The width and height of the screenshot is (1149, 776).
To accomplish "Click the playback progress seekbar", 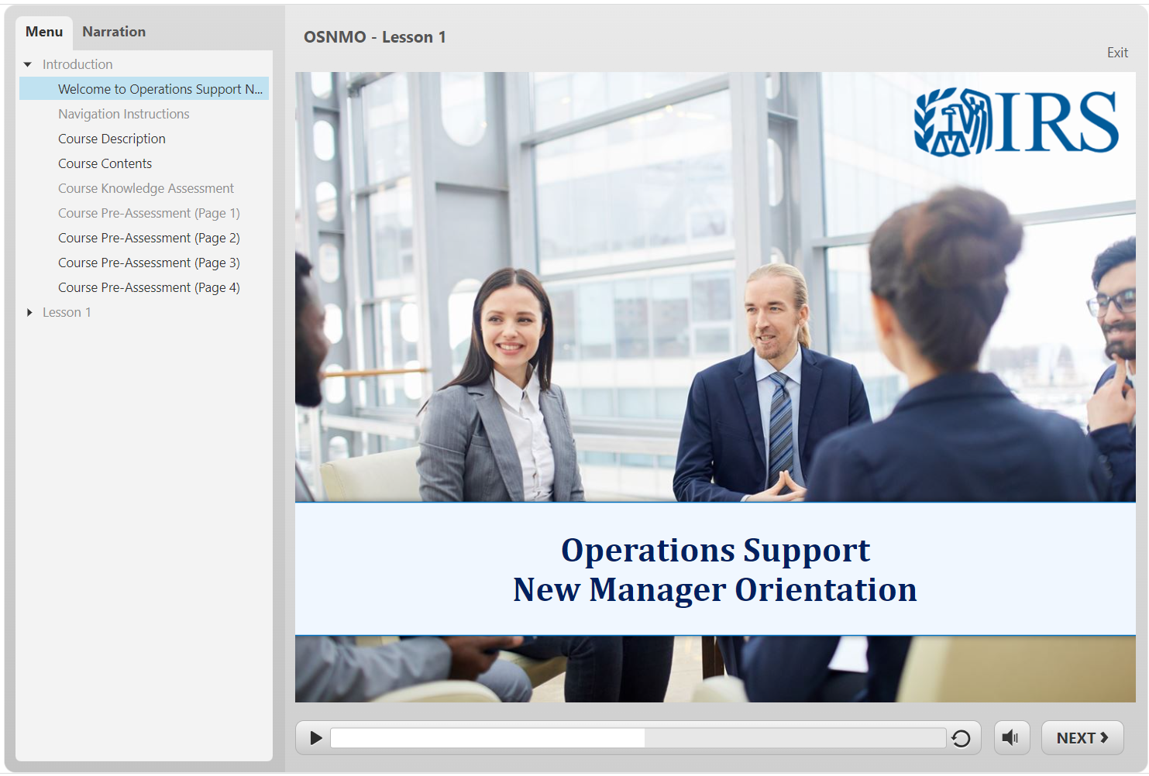I will click(638, 738).
